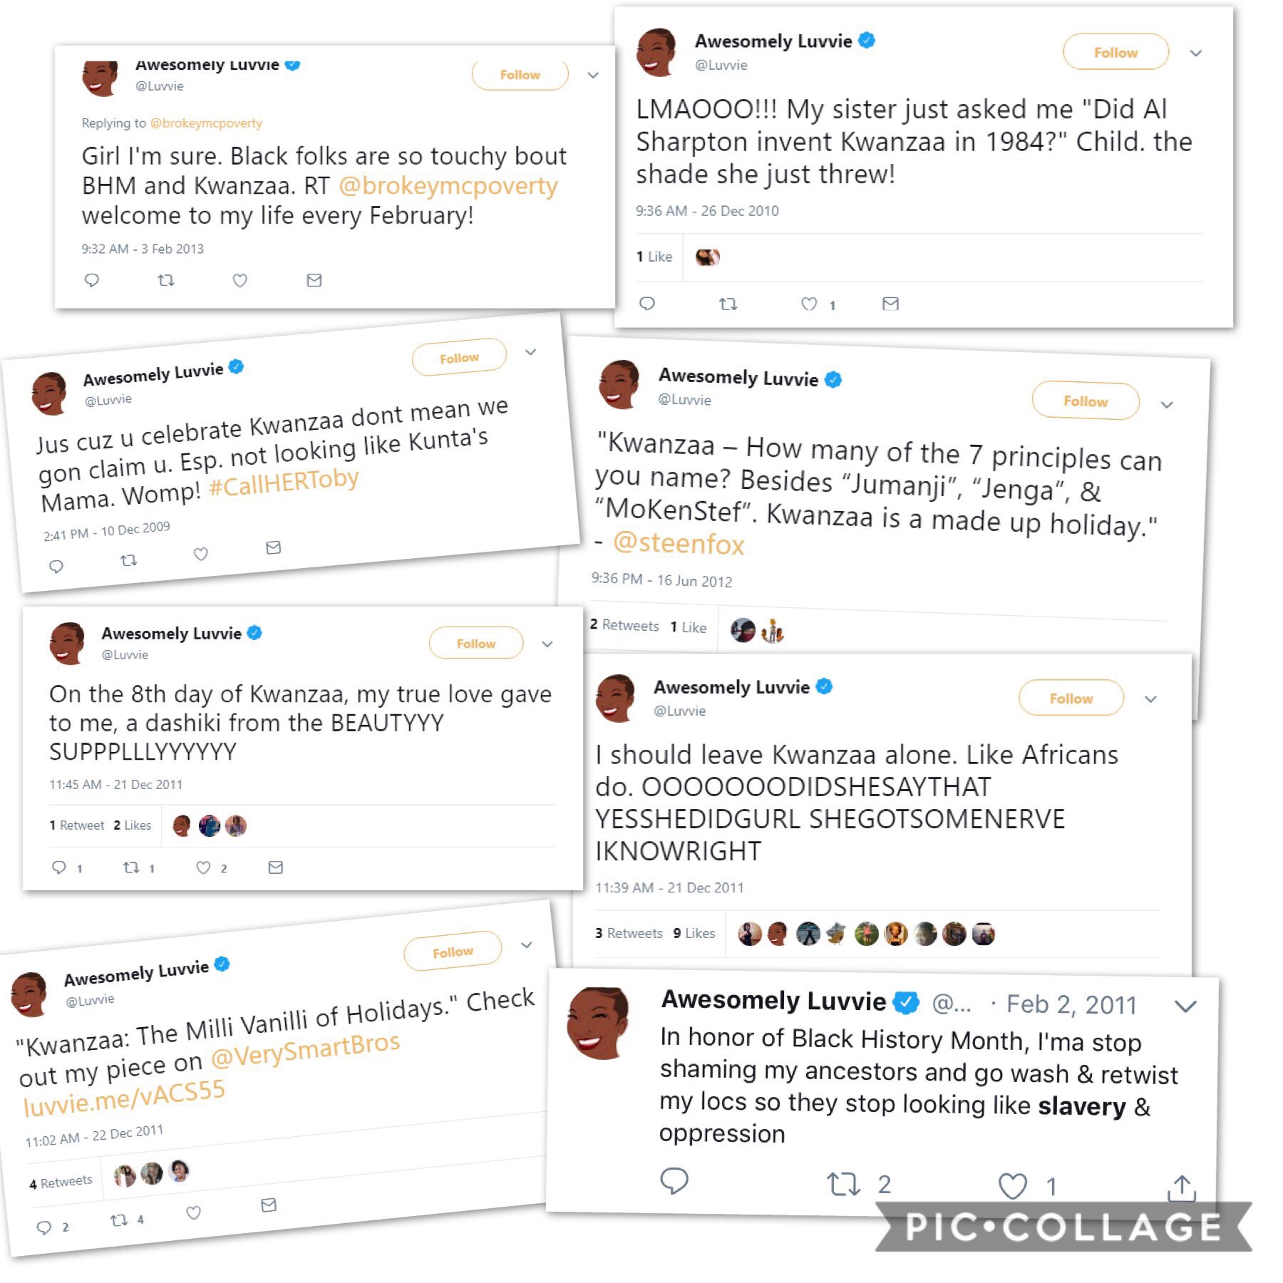
Task: Retweet the 8th day of Kwanzaa tweet
Action: (131, 867)
